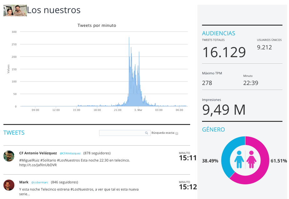The height and width of the screenshot is (199, 289).
Task: Click the 38.49% male percentage
Action: coord(210,161)
